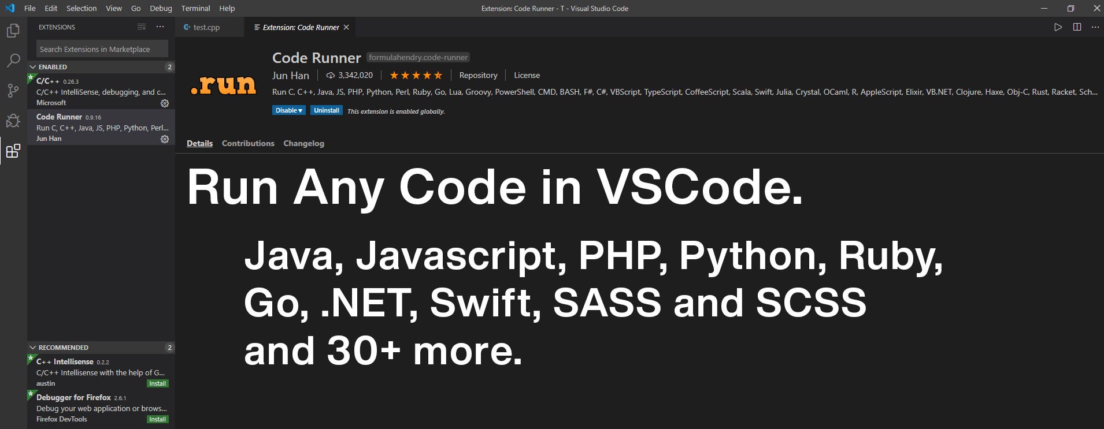Restore down the VS Code window
1104x429 pixels.
(1070, 8)
